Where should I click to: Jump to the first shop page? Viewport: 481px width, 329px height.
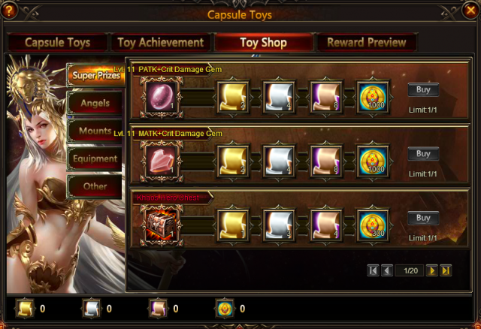[x=373, y=270]
